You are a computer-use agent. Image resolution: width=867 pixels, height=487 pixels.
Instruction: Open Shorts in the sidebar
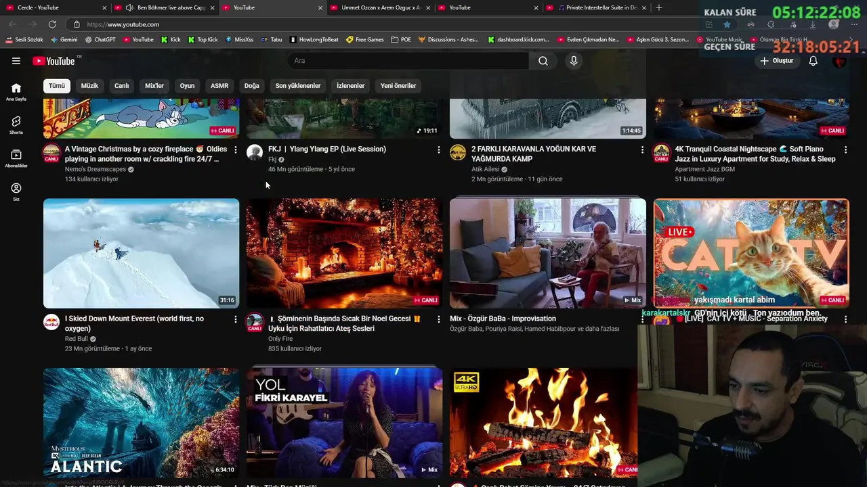(16, 125)
